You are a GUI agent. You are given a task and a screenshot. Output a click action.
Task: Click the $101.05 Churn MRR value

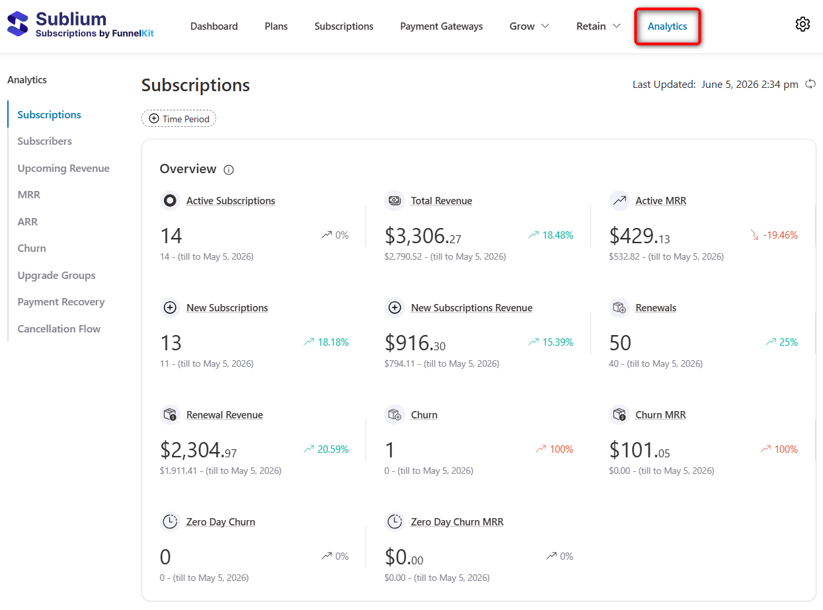click(x=639, y=450)
